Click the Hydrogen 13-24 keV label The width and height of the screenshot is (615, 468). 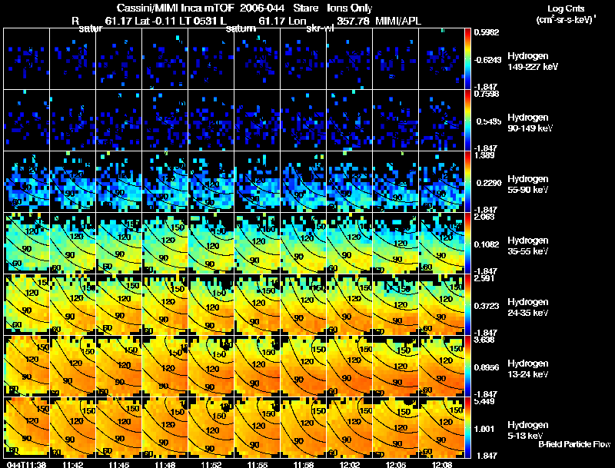pyautogui.click(x=527, y=369)
